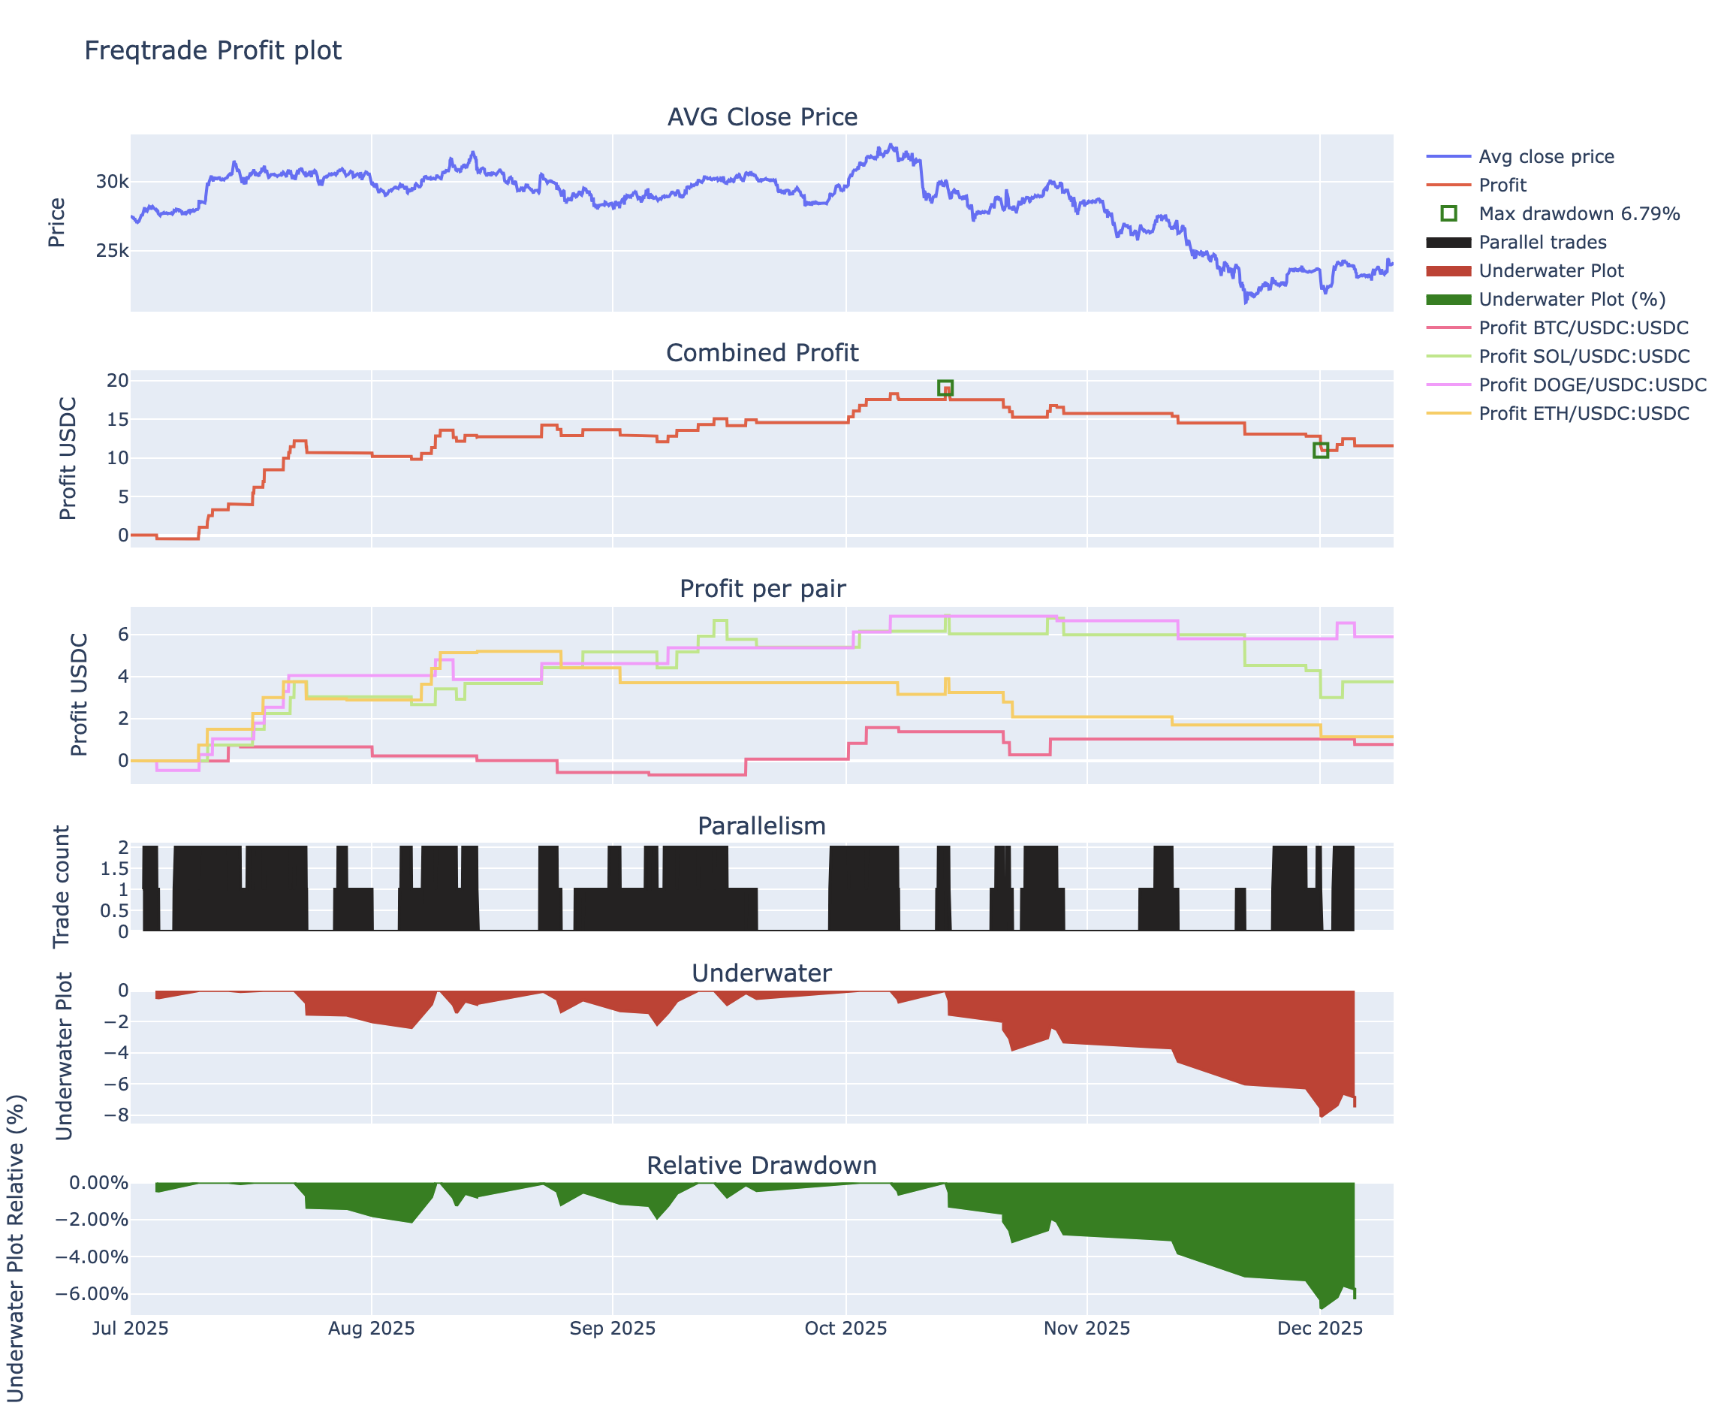
Task: Hide the Parallel trades legend entry
Action: [x=1542, y=243]
